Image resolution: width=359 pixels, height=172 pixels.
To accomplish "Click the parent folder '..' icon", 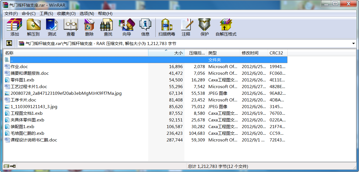I will [x=7, y=60].
